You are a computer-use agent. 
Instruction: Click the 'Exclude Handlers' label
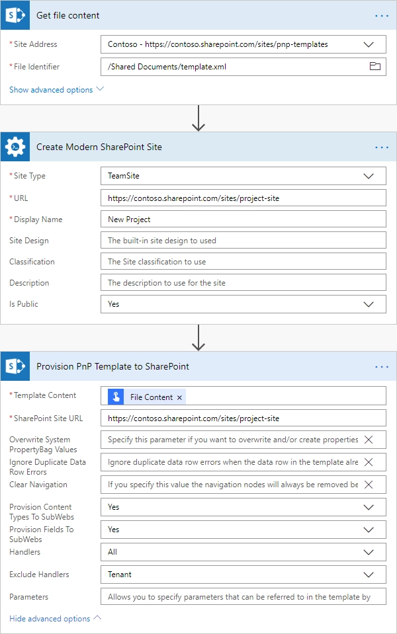point(39,574)
